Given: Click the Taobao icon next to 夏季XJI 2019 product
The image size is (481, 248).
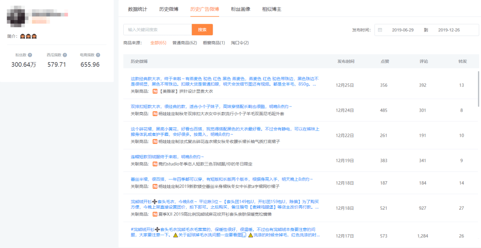Looking at the screenshot, I should 155,214.
